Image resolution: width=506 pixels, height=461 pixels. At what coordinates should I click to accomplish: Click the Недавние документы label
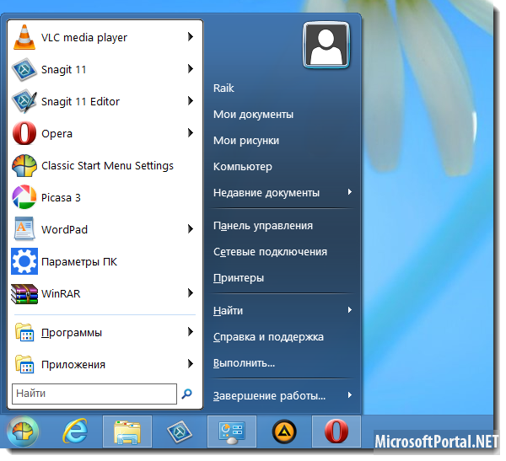click(266, 193)
